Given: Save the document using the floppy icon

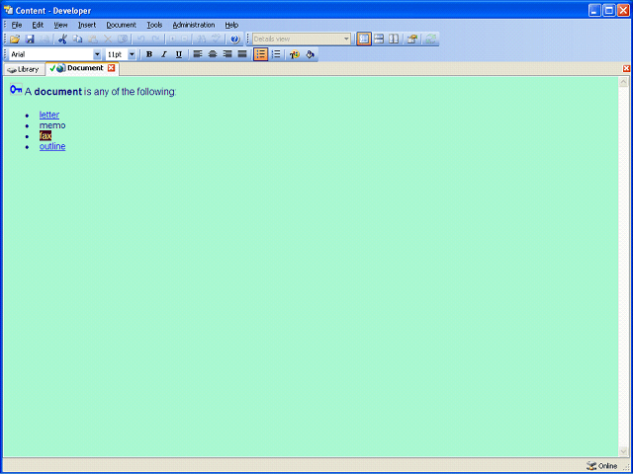Looking at the screenshot, I should click(x=30, y=39).
